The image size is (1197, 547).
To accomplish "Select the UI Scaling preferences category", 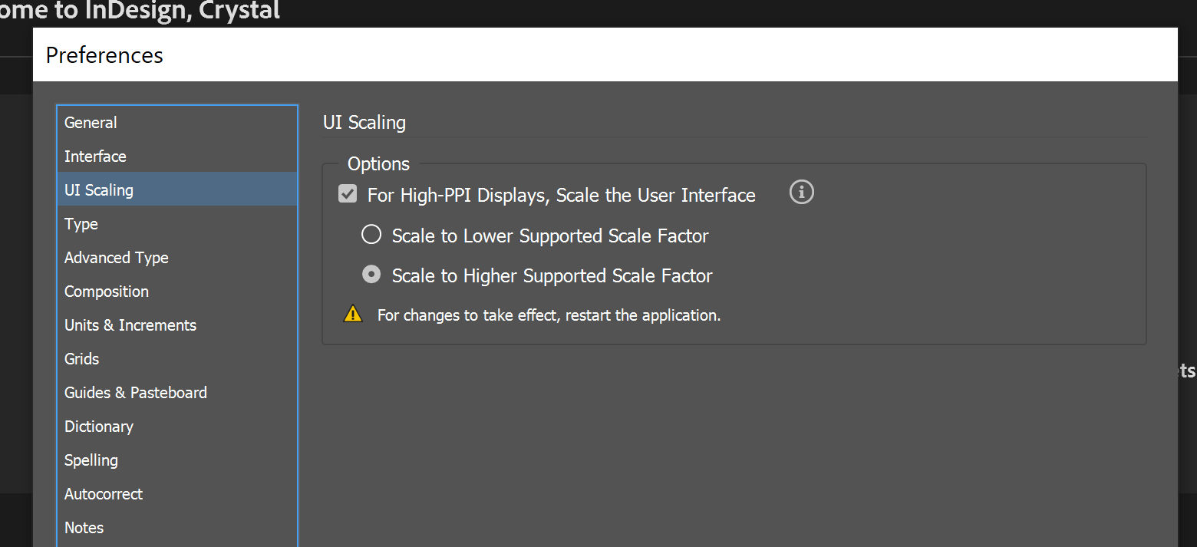I will [98, 189].
